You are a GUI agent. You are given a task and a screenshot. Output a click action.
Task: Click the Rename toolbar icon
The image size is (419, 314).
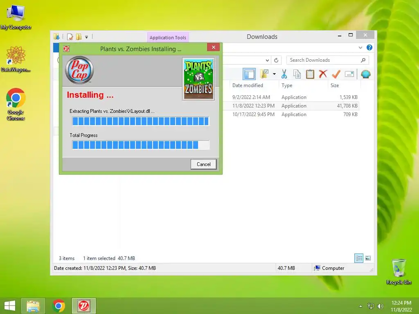(x=349, y=74)
